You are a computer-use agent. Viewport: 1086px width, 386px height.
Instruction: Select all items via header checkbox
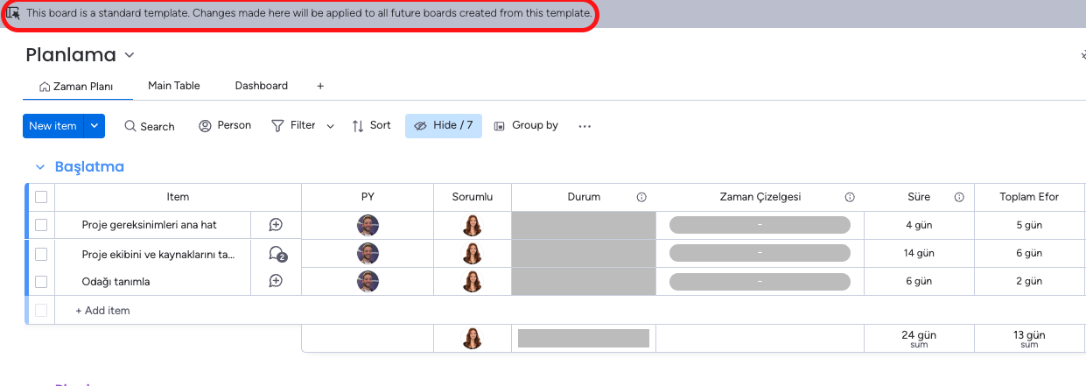41,197
